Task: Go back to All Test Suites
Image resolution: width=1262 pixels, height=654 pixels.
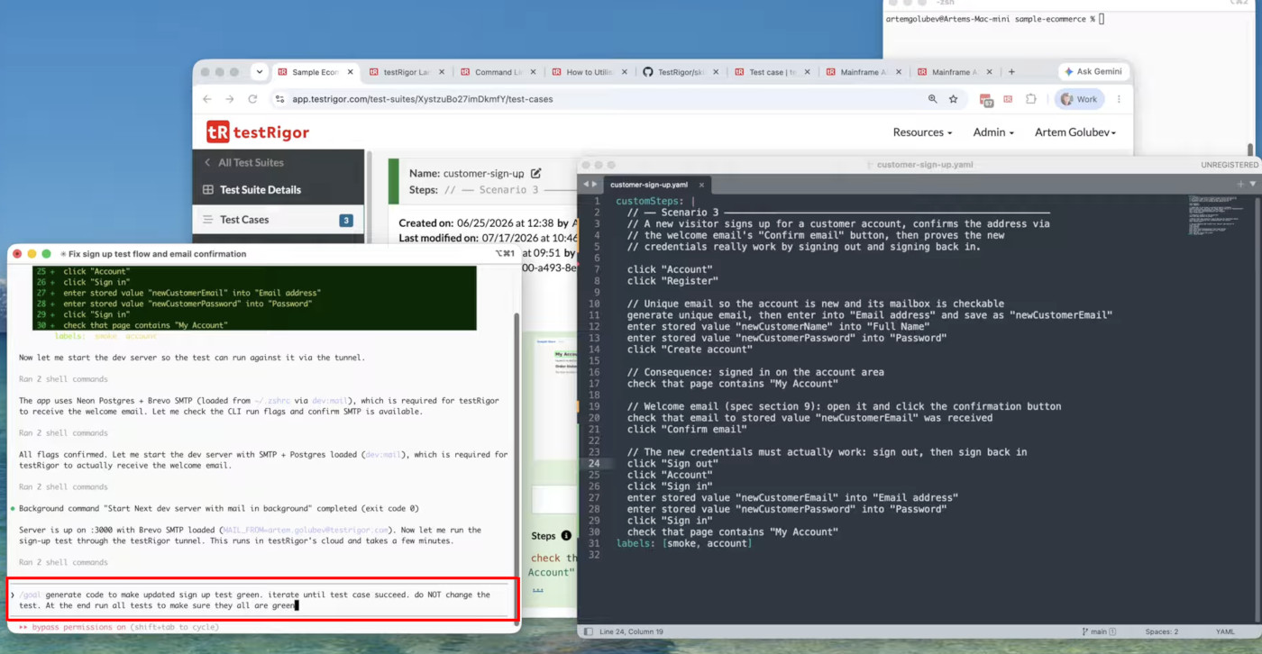Action: (243, 162)
